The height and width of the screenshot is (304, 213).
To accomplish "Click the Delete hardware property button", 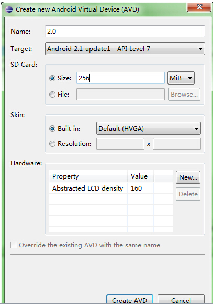I will [188, 194].
